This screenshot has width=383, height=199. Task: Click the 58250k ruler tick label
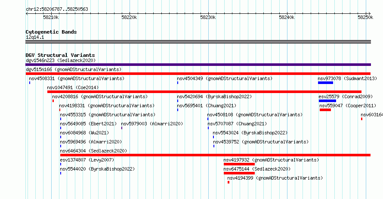365,17
